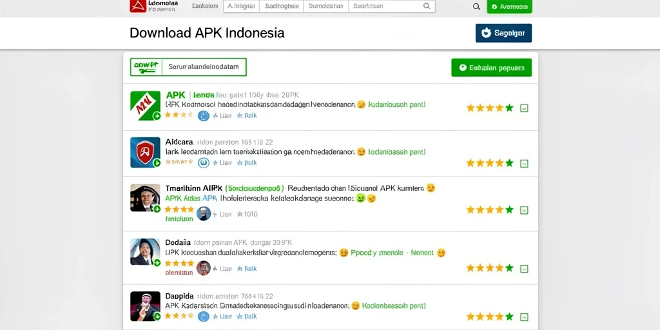Click the blue ring icon in Aldcara row
The width and height of the screenshot is (660, 330).
[204, 162]
